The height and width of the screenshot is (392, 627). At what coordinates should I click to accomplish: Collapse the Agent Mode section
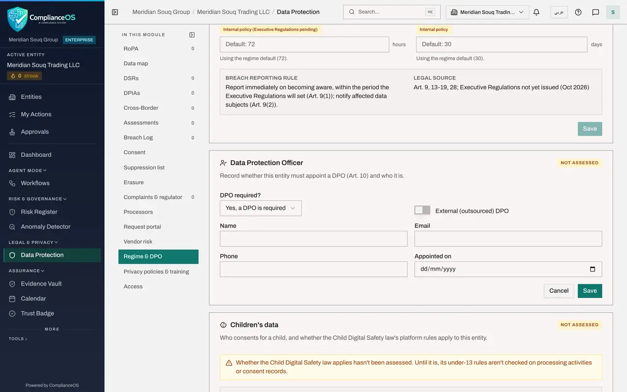(28, 171)
